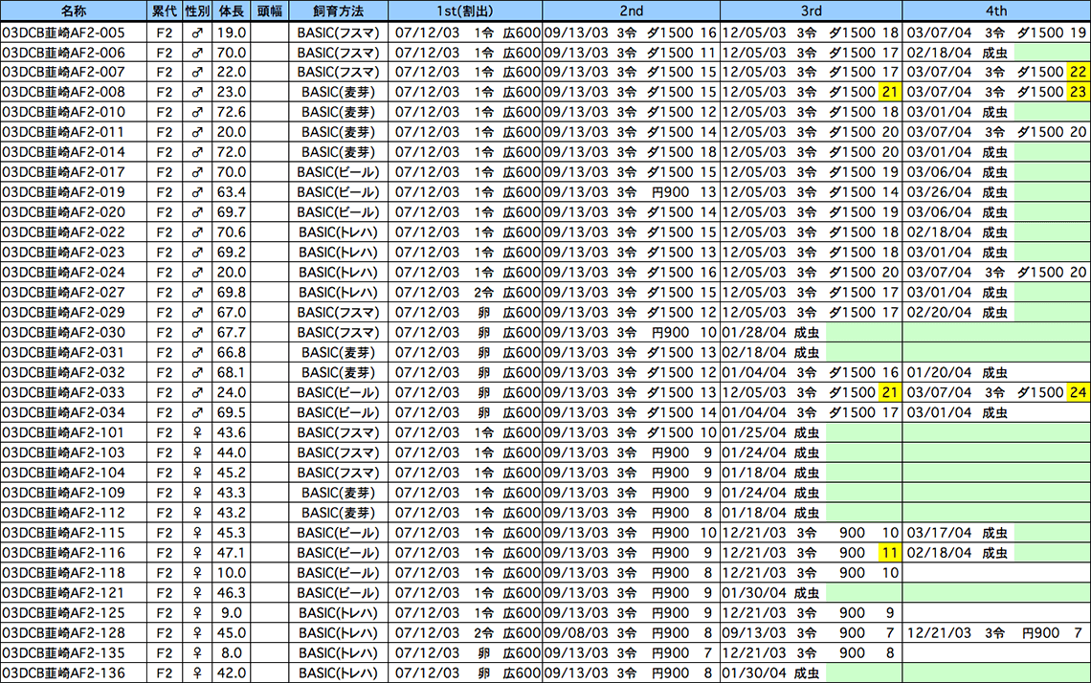The width and height of the screenshot is (1091, 683).
Task: Select the yellow cell with value 11
Action: 889,553
